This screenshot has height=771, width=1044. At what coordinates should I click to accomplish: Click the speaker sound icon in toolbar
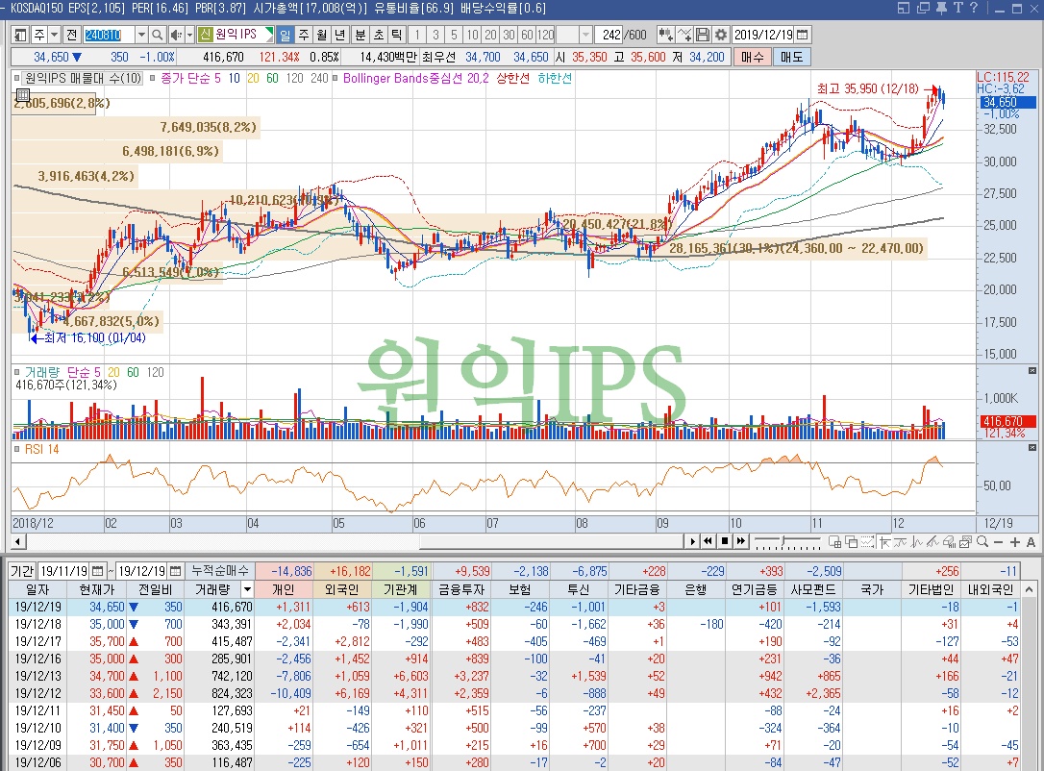[x=176, y=35]
